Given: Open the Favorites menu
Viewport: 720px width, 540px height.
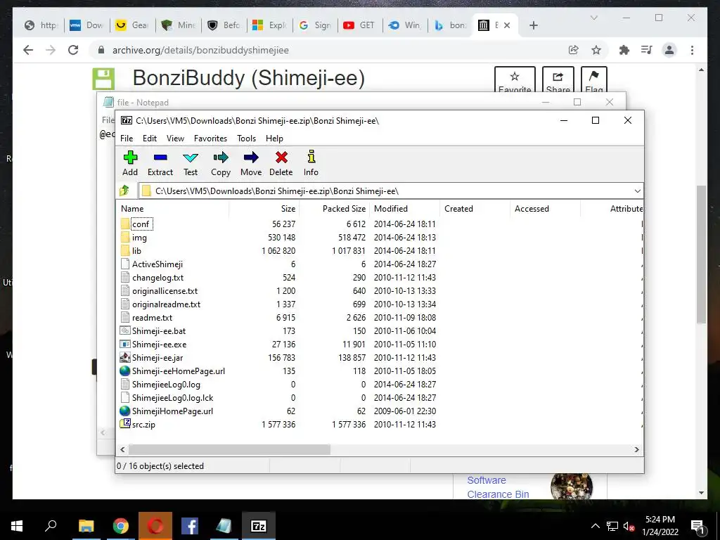Looking at the screenshot, I should 210,139.
